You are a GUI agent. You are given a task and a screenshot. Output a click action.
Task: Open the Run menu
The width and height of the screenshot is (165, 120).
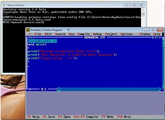click(x=71, y=34)
